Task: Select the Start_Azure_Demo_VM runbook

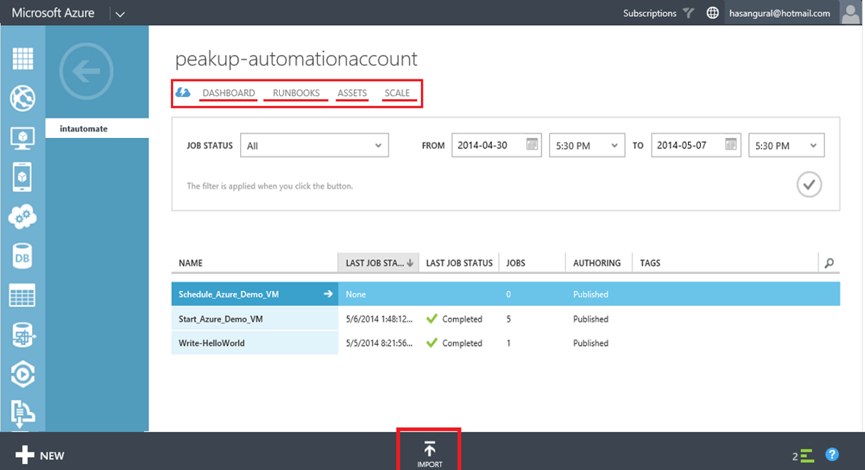Action: (220, 319)
